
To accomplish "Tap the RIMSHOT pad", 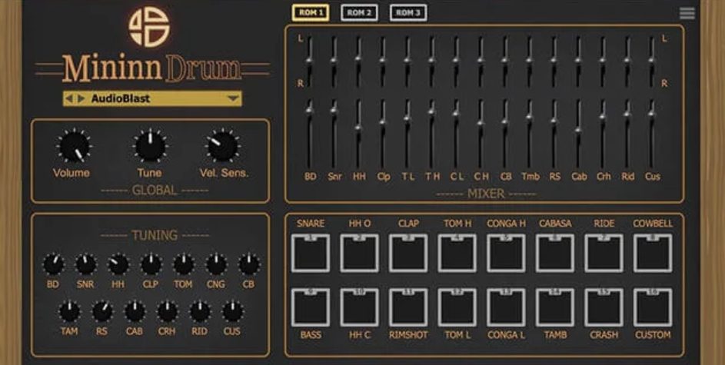I will tap(408, 307).
